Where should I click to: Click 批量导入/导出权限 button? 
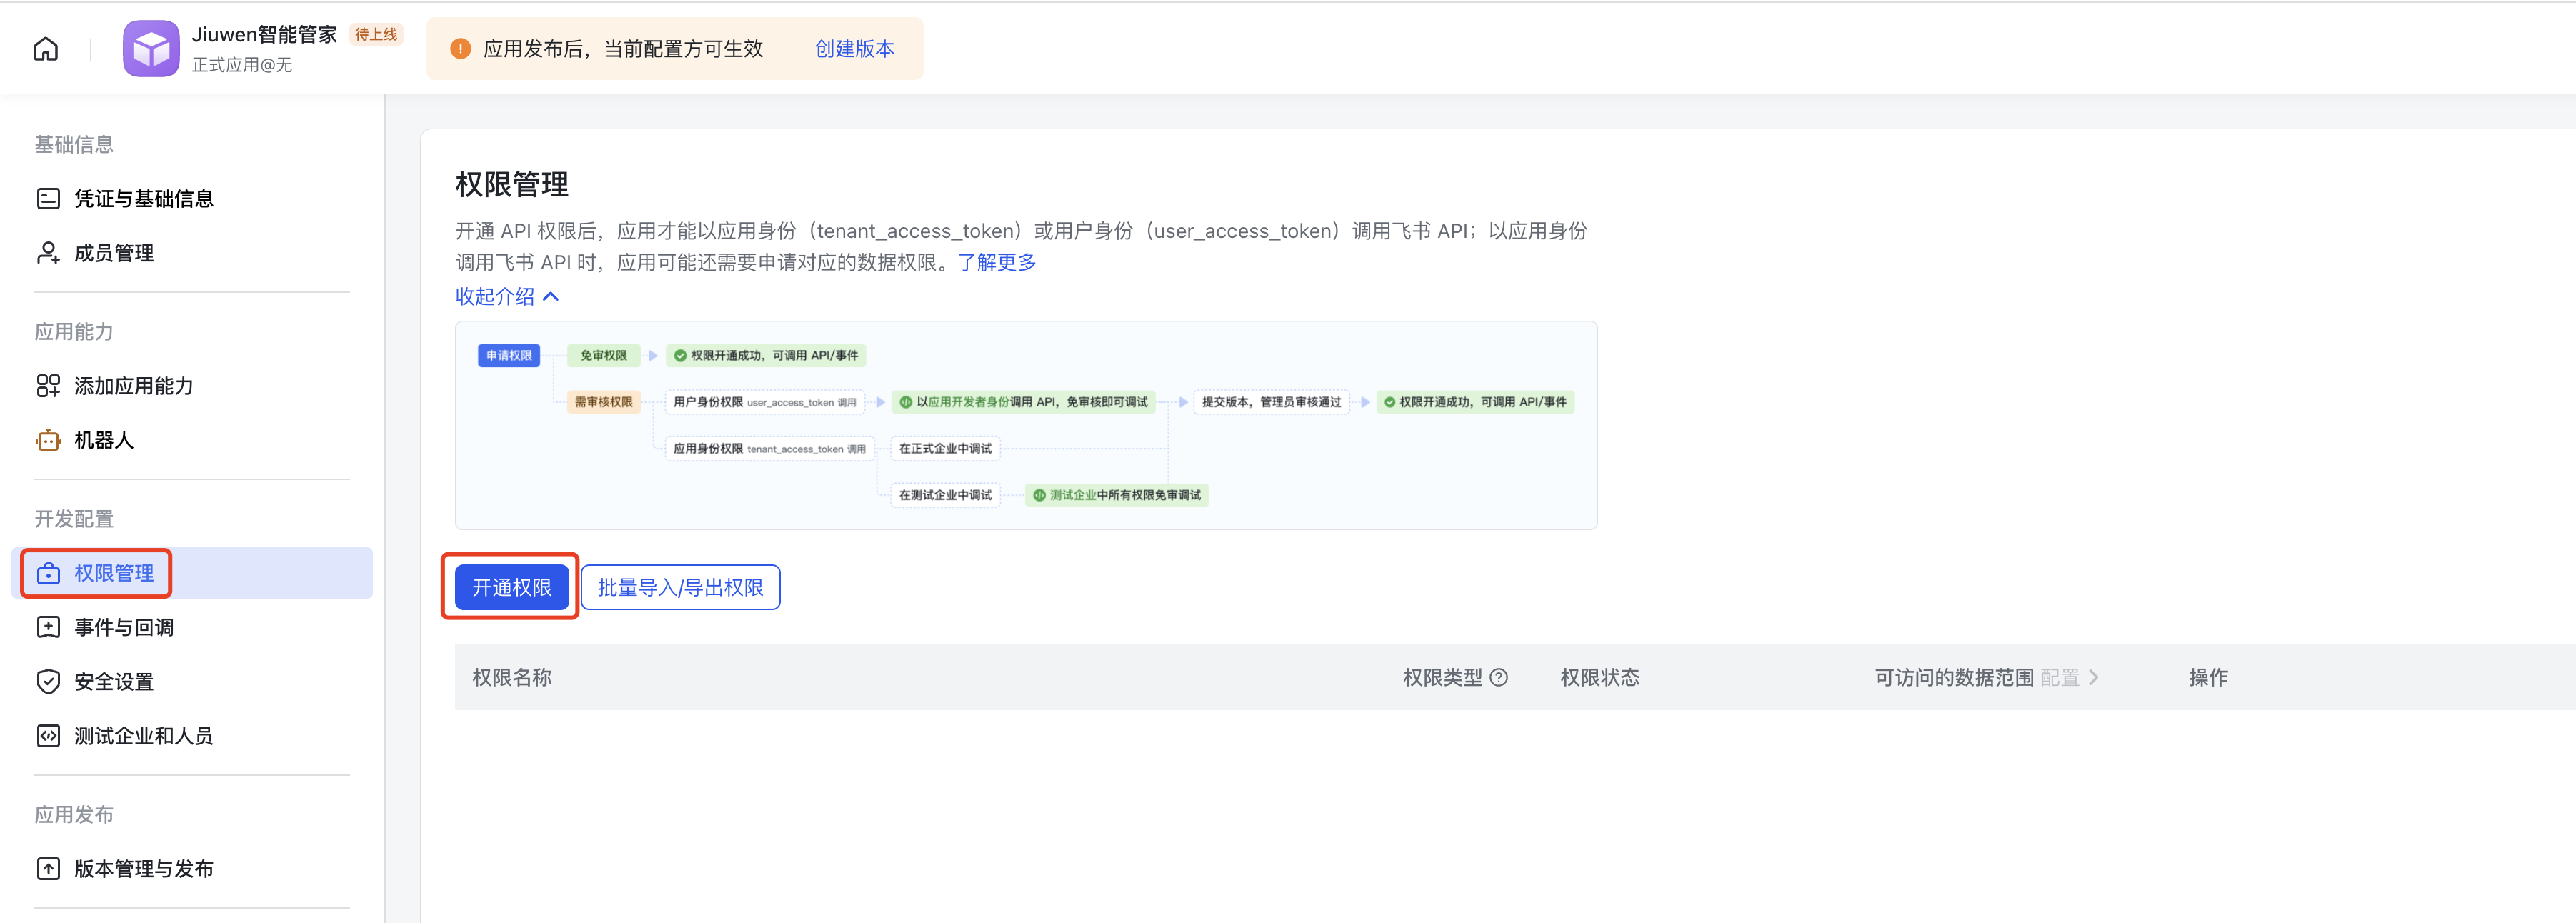[x=680, y=588]
